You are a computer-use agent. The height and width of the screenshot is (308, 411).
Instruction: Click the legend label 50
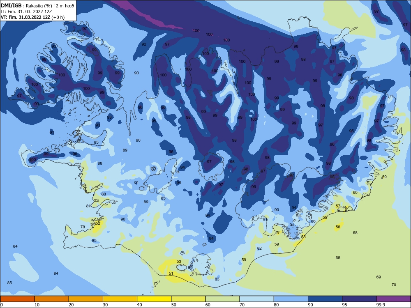[173, 305]
